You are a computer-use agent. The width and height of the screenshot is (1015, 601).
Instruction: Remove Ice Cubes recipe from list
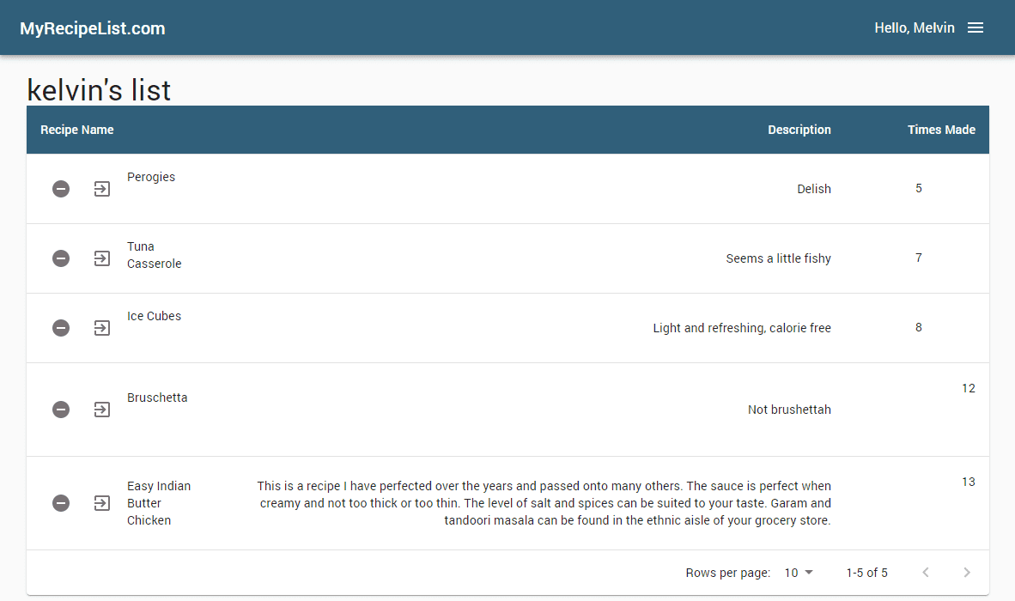(x=61, y=328)
